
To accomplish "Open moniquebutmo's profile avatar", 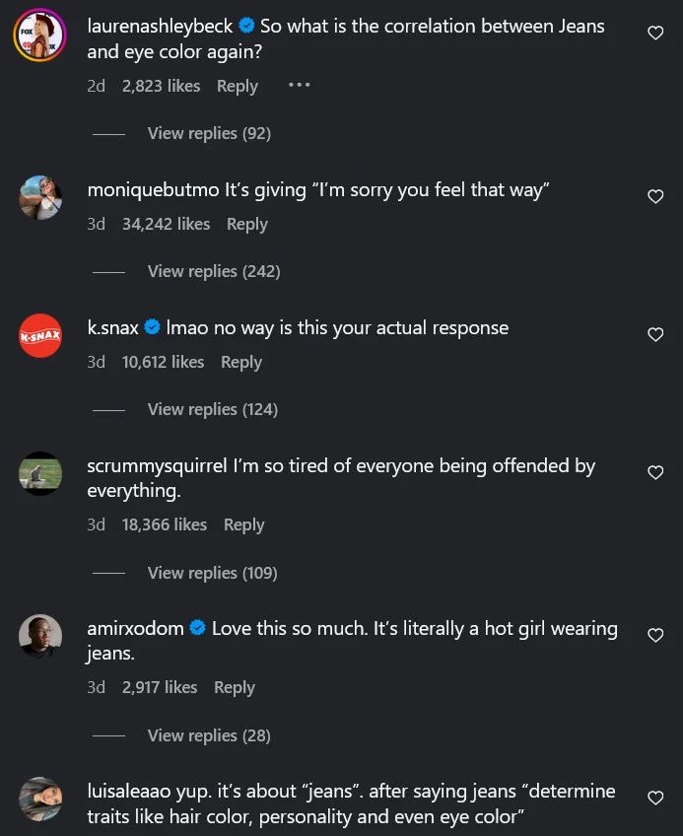I will click(40, 197).
